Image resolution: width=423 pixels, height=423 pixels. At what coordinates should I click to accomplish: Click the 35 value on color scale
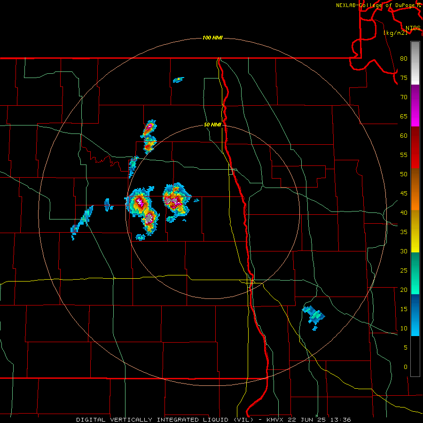[404, 232]
